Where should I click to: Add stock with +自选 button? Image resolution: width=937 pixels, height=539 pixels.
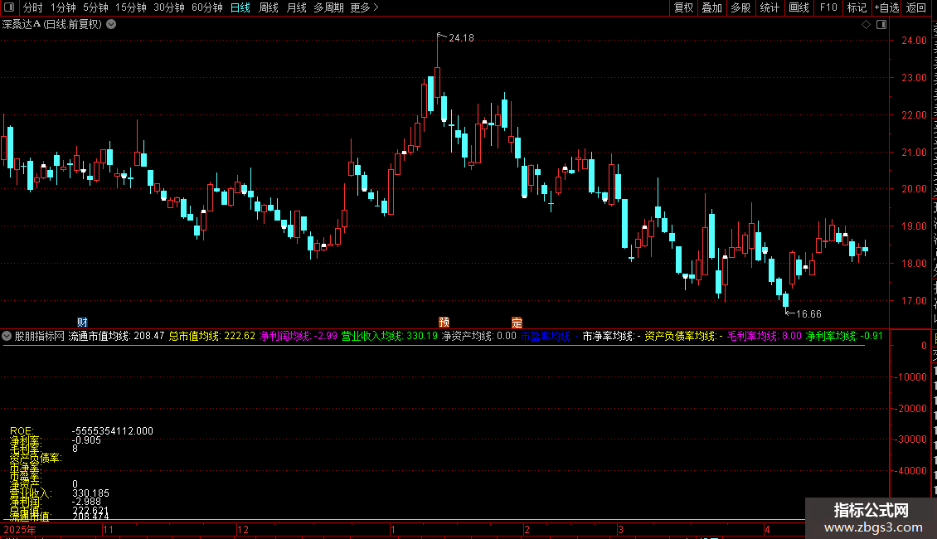point(886,7)
